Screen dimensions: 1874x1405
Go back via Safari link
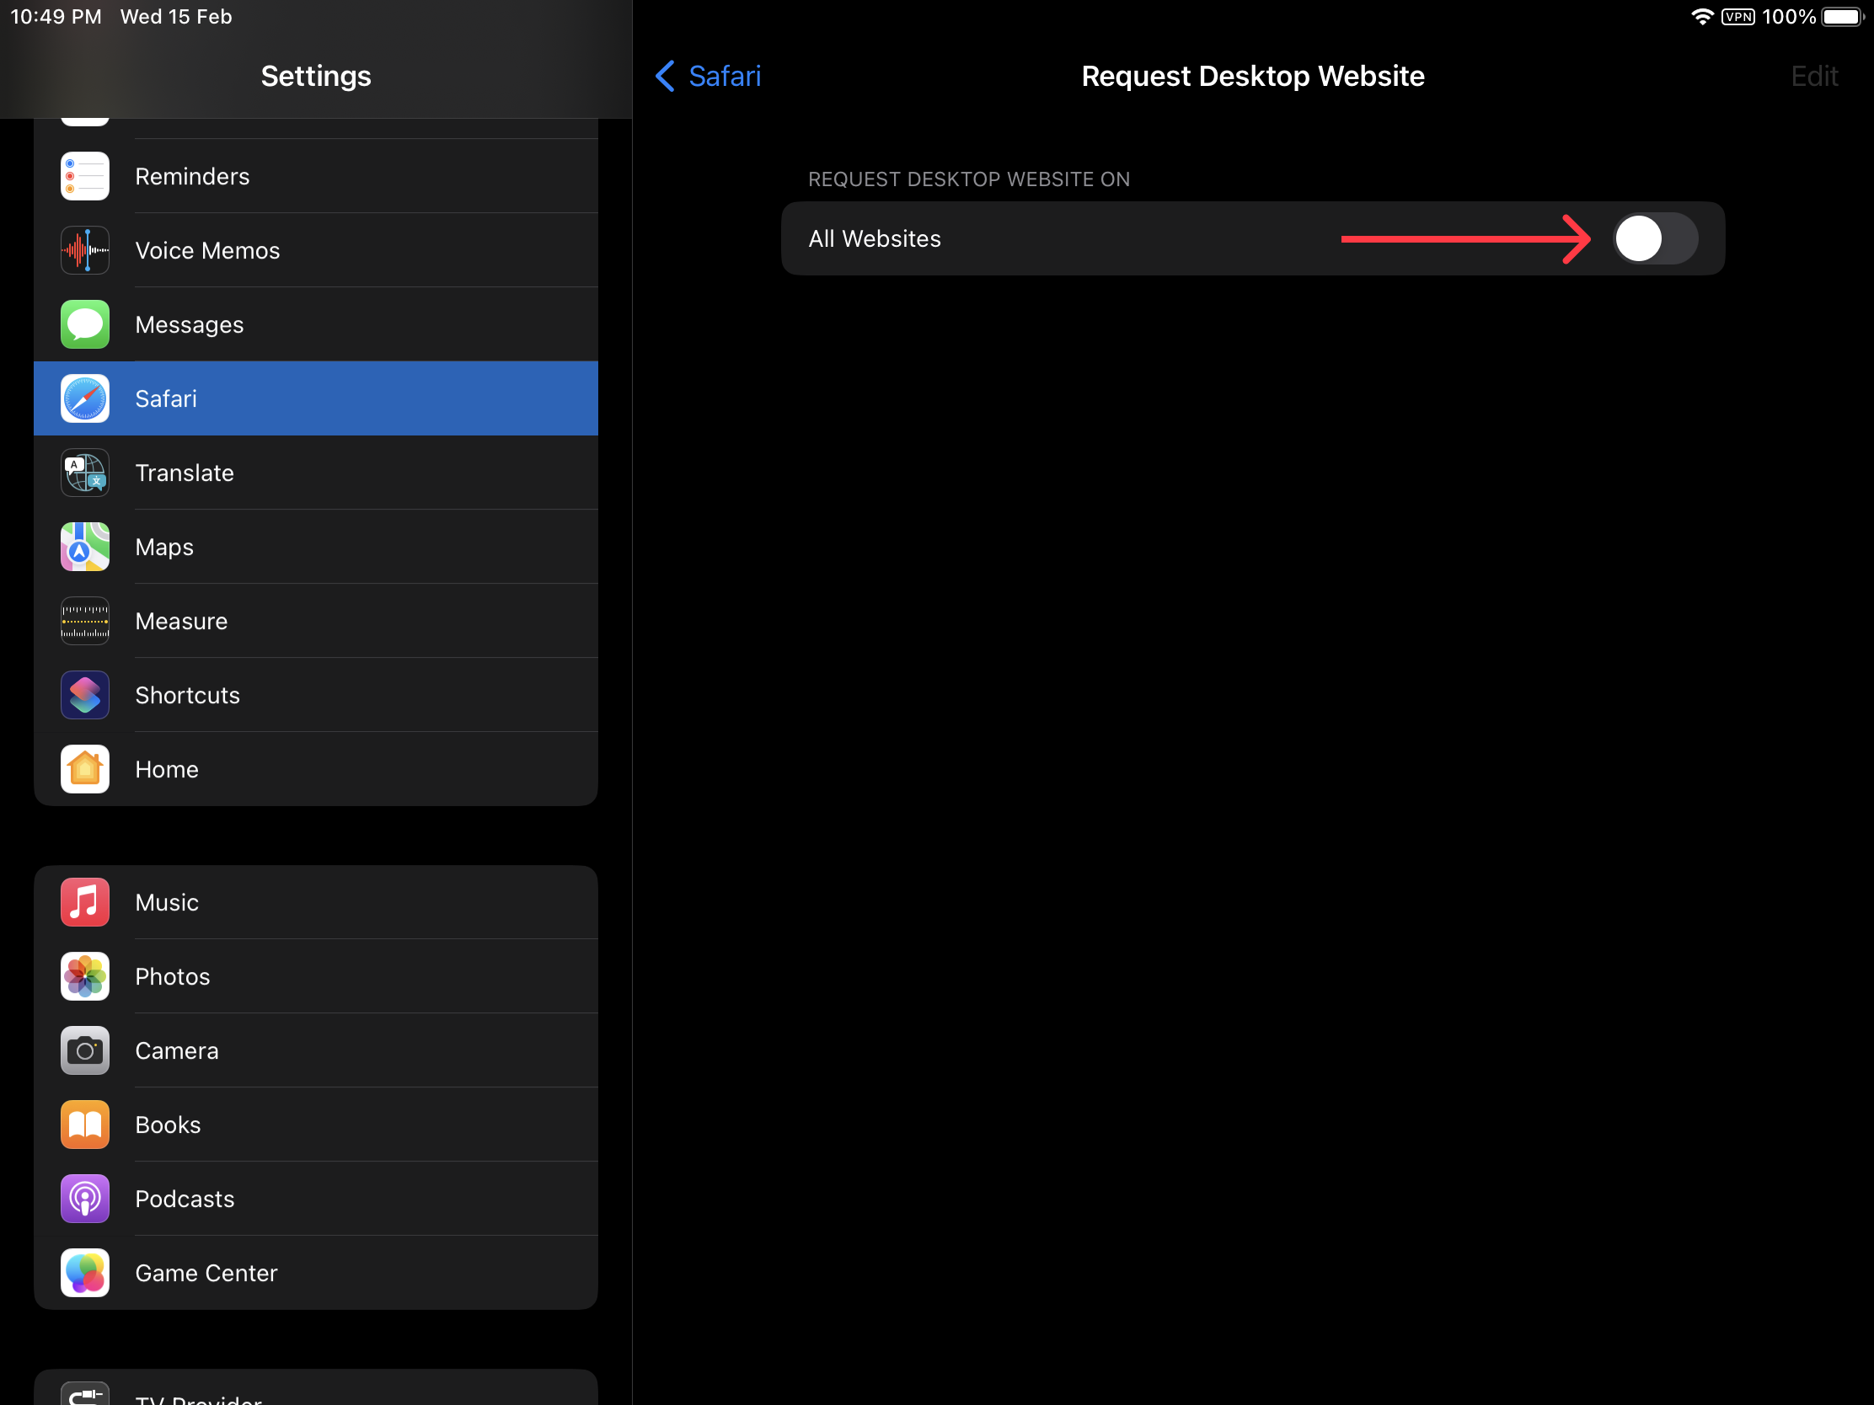point(725,76)
